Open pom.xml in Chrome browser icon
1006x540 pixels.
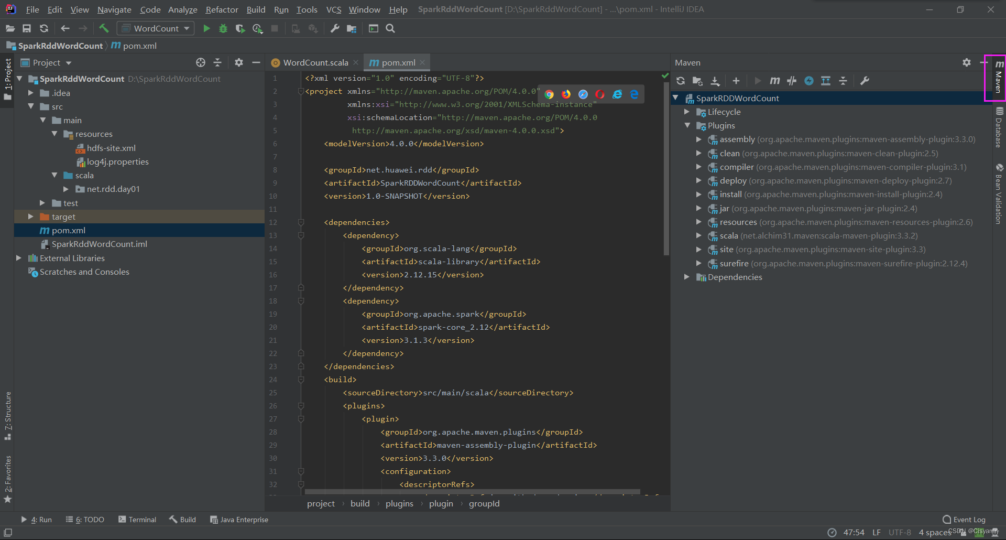point(549,94)
